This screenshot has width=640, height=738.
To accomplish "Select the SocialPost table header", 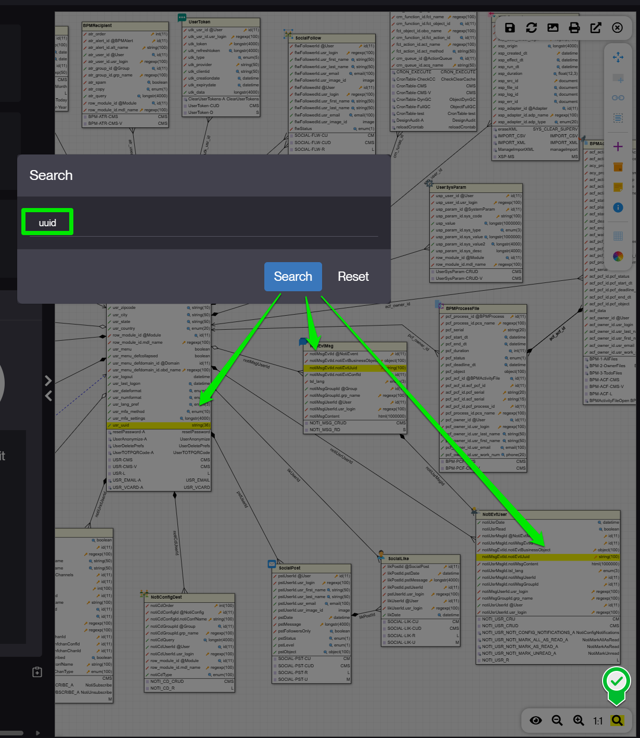I will point(312,568).
